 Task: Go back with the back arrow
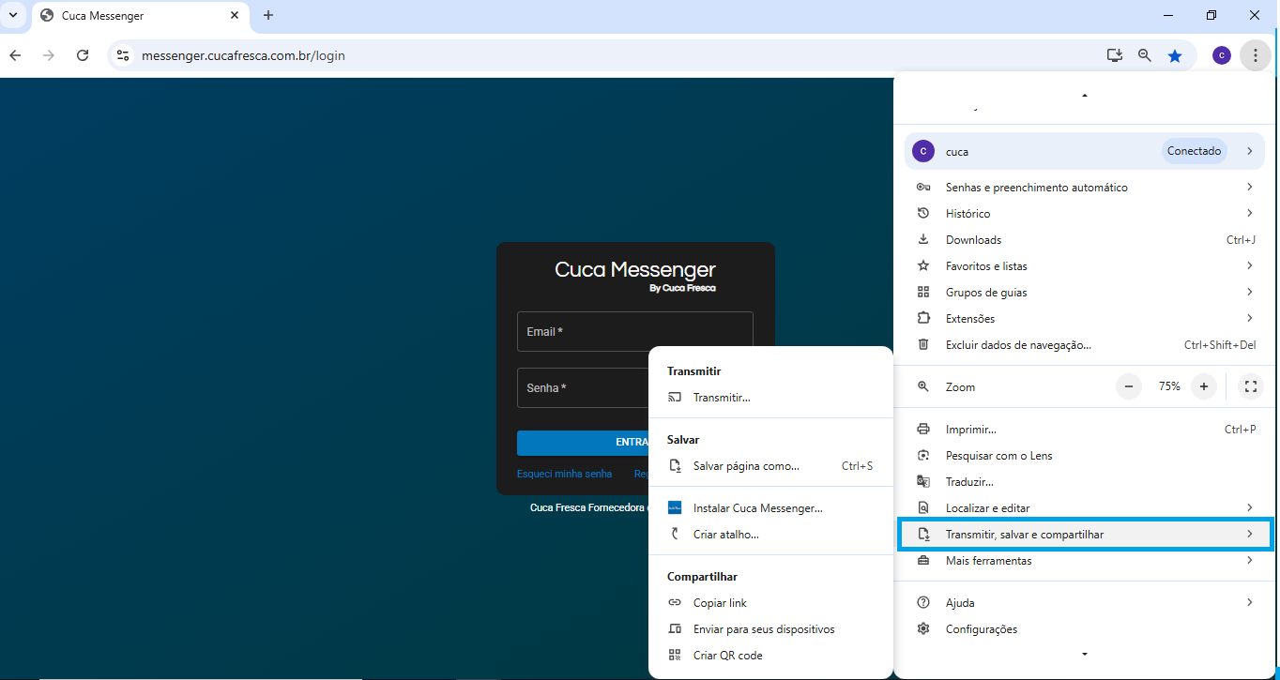(15, 55)
